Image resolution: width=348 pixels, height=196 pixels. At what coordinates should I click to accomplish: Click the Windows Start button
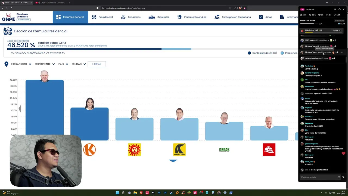pos(117,193)
